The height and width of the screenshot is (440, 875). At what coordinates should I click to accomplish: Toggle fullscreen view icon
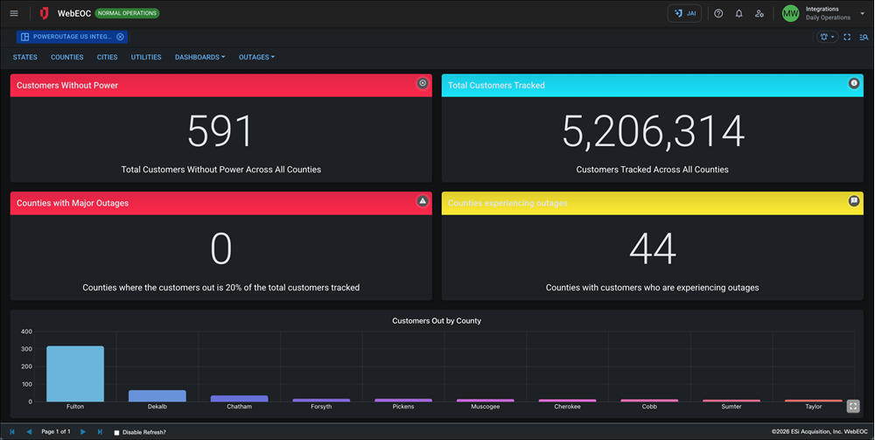click(847, 37)
